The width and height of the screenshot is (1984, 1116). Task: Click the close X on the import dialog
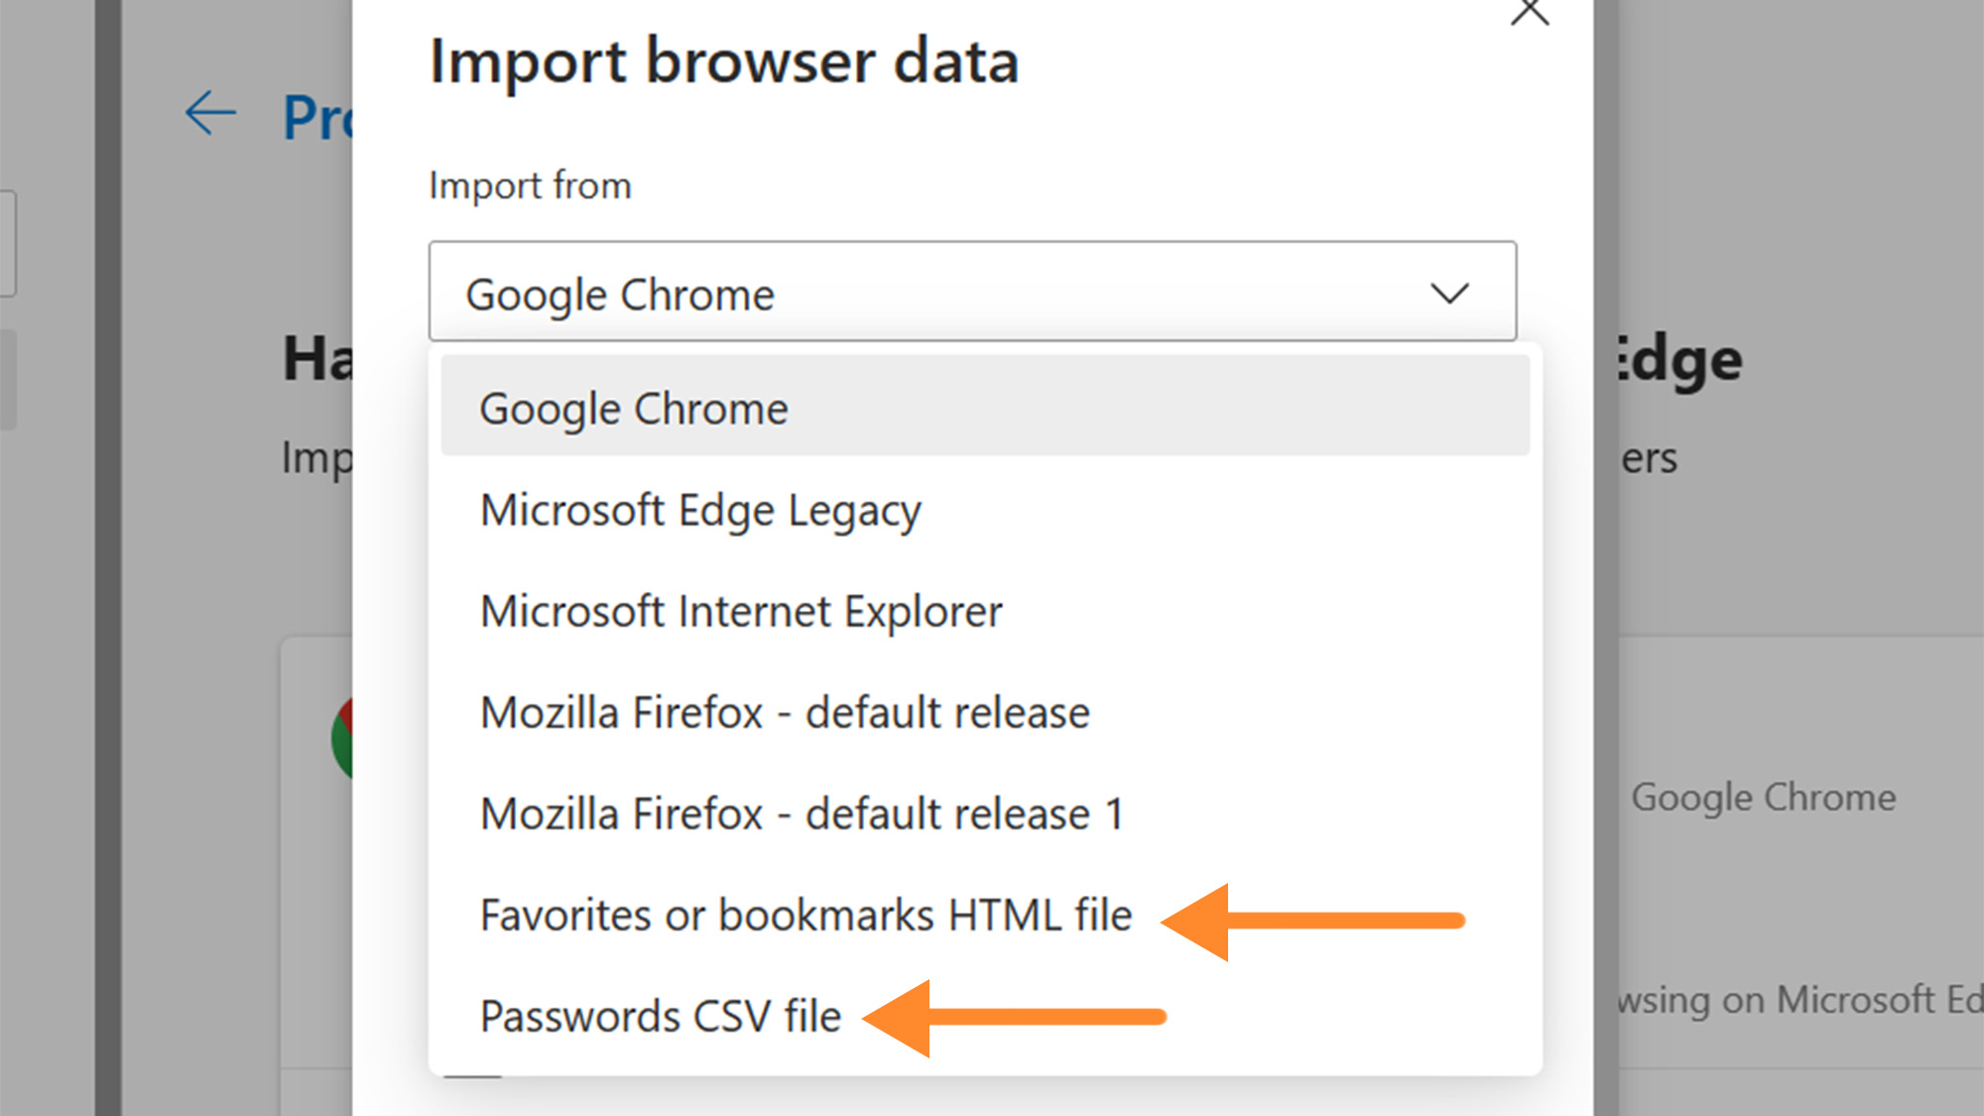click(1530, 12)
